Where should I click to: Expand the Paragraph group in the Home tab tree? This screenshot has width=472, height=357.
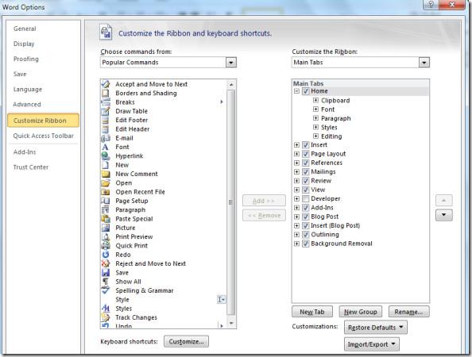click(x=315, y=118)
